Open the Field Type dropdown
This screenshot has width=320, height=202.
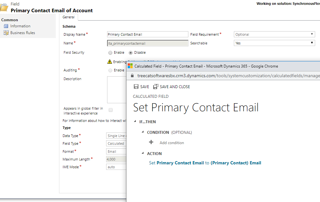click(116, 143)
